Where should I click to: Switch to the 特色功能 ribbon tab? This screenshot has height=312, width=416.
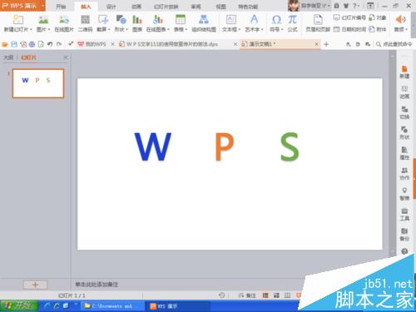click(248, 7)
